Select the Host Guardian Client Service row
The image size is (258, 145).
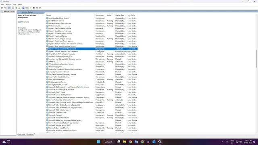[92, 18]
